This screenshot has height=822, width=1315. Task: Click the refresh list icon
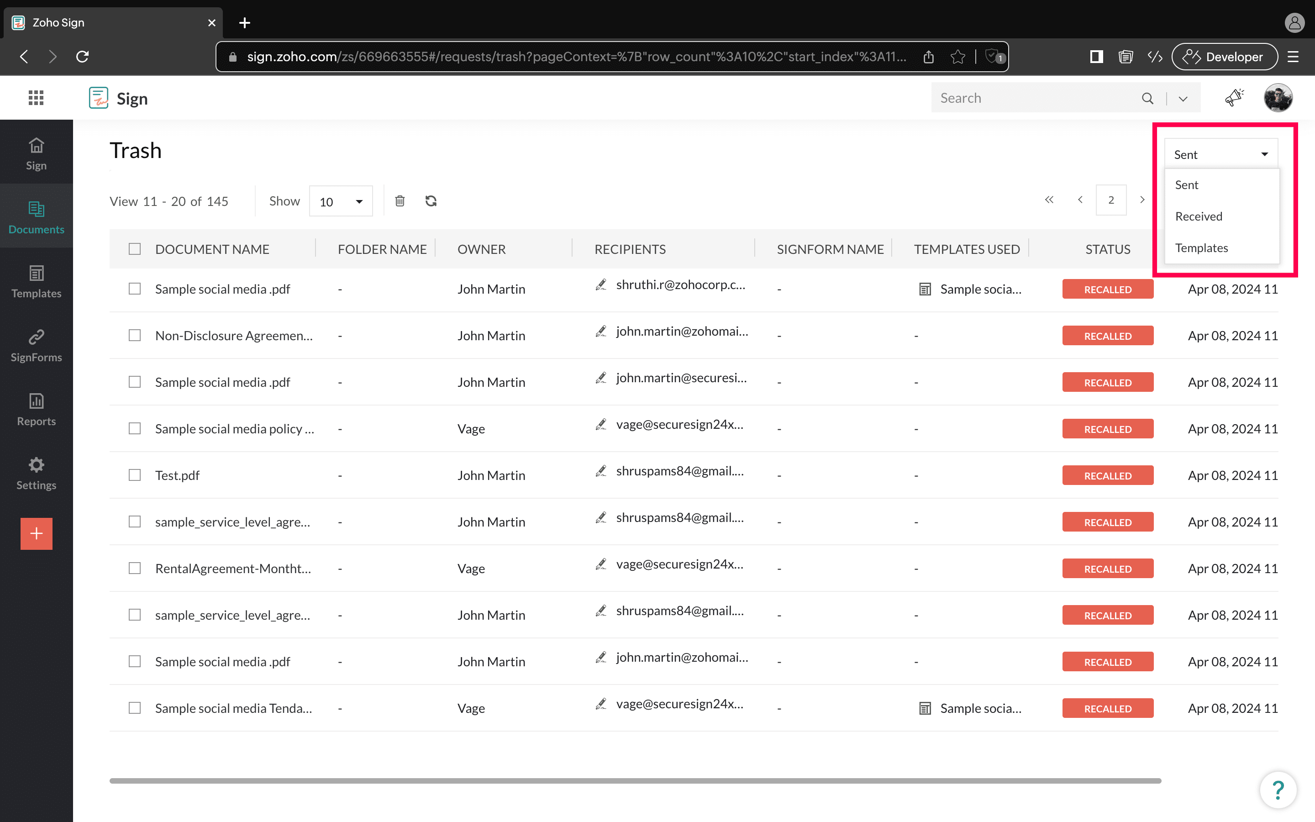tap(431, 201)
